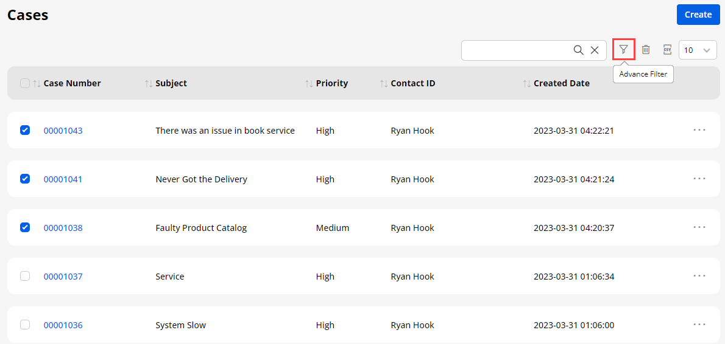
Task: Click the trash delete icon
Action: [x=646, y=50]
